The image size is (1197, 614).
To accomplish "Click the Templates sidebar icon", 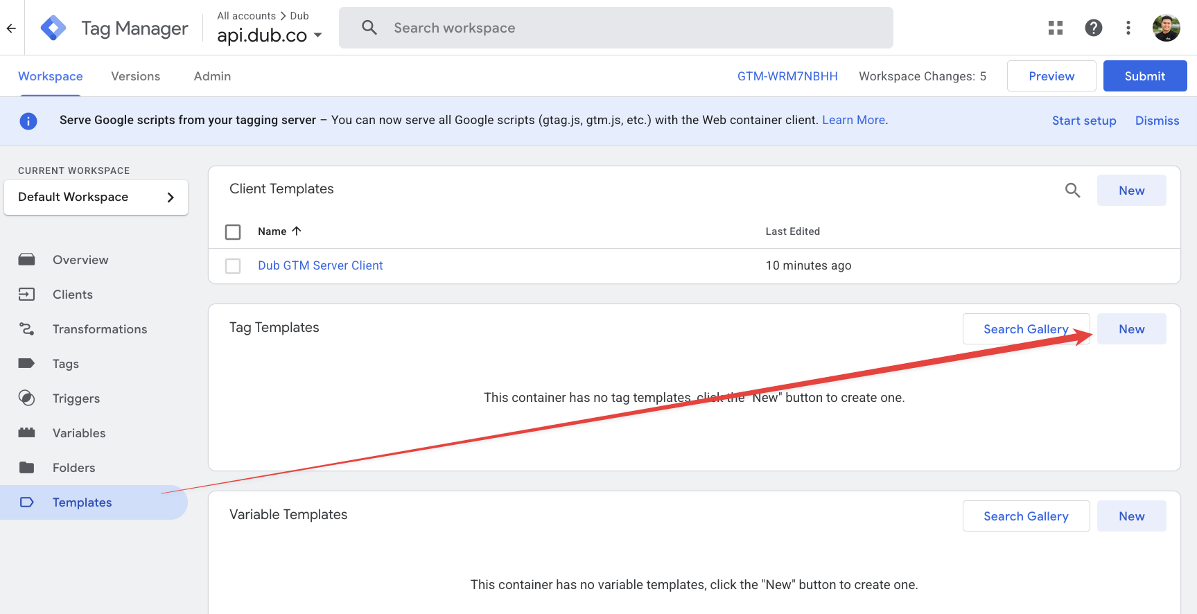I will click(27, 502).
